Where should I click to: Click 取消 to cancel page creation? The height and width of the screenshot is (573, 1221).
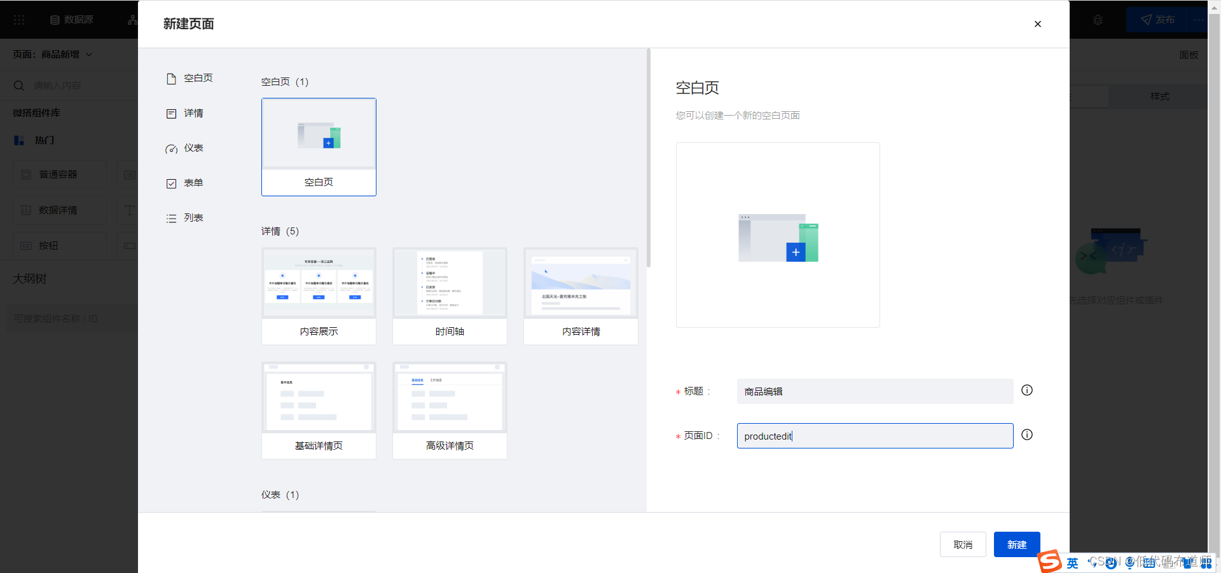tap(963, 544)
